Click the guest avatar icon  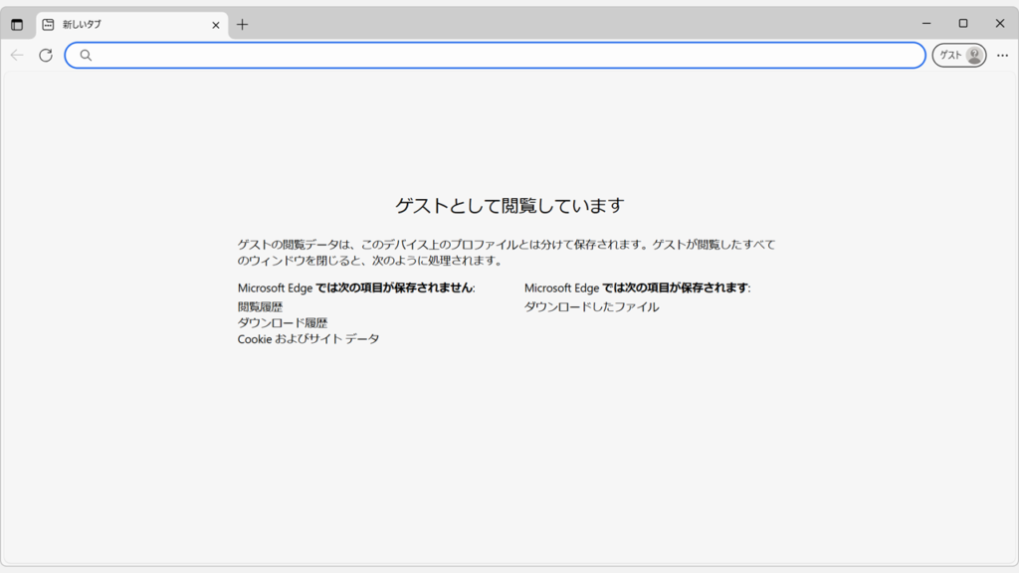tap(972, 55)
